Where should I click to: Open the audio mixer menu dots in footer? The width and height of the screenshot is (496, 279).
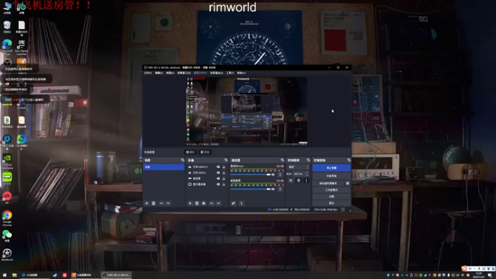point(241,203)
